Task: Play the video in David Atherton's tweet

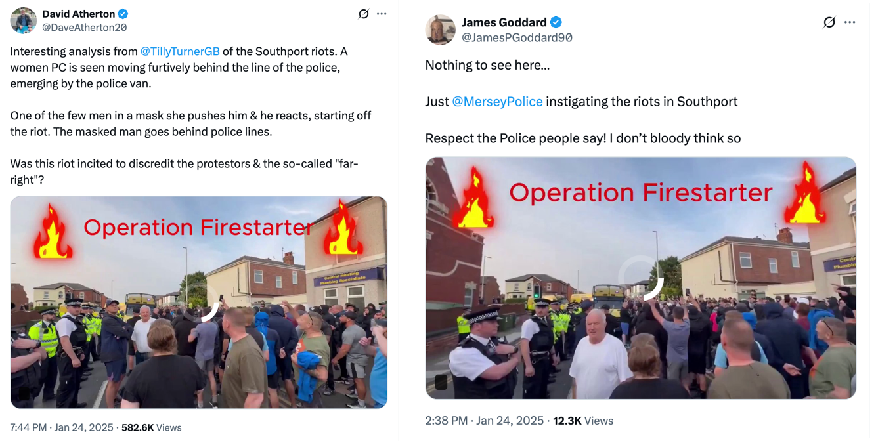Action: pos(199,302)
